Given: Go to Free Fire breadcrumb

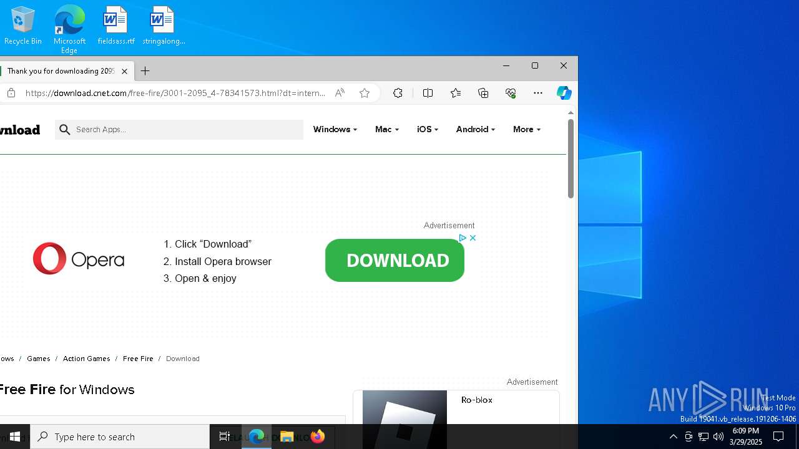Looking at the screenshot, I should coord(138,359).
